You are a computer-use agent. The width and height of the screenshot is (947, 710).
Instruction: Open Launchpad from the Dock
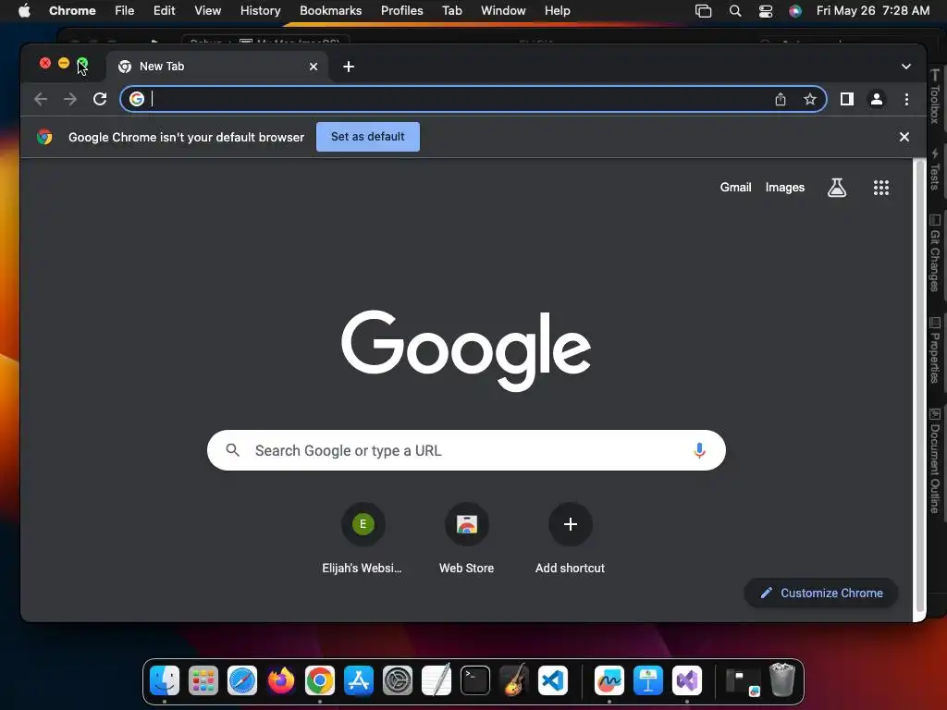click(203, 680)
